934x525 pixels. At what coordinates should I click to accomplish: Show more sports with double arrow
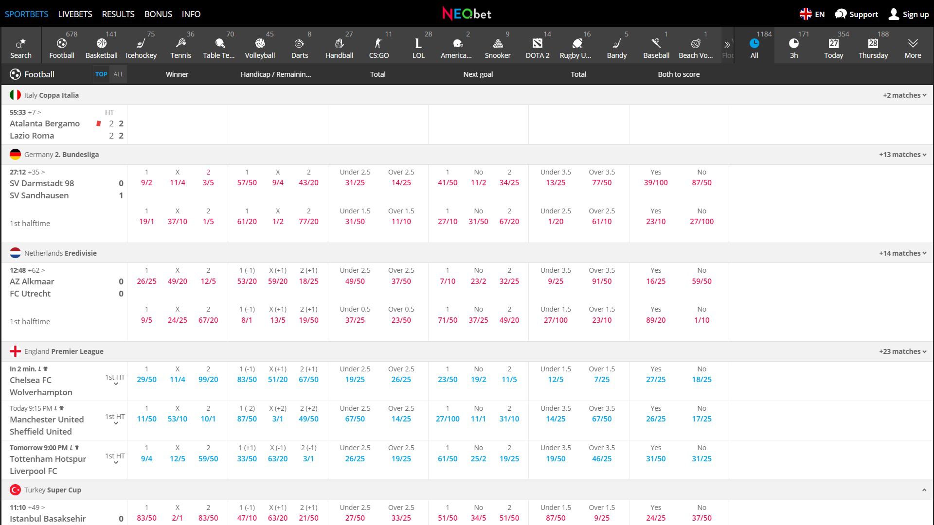click(727, 44)
